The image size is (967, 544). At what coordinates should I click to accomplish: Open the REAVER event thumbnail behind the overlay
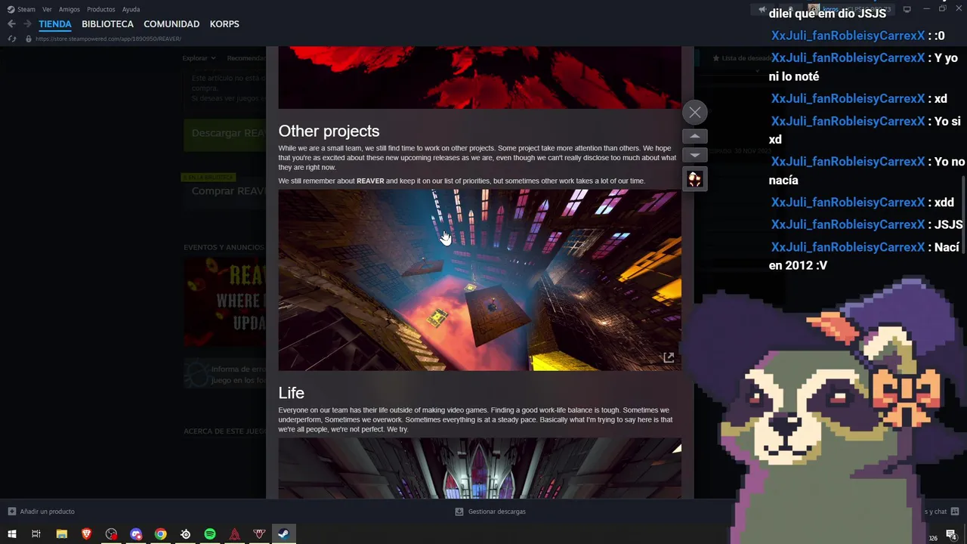225,302
